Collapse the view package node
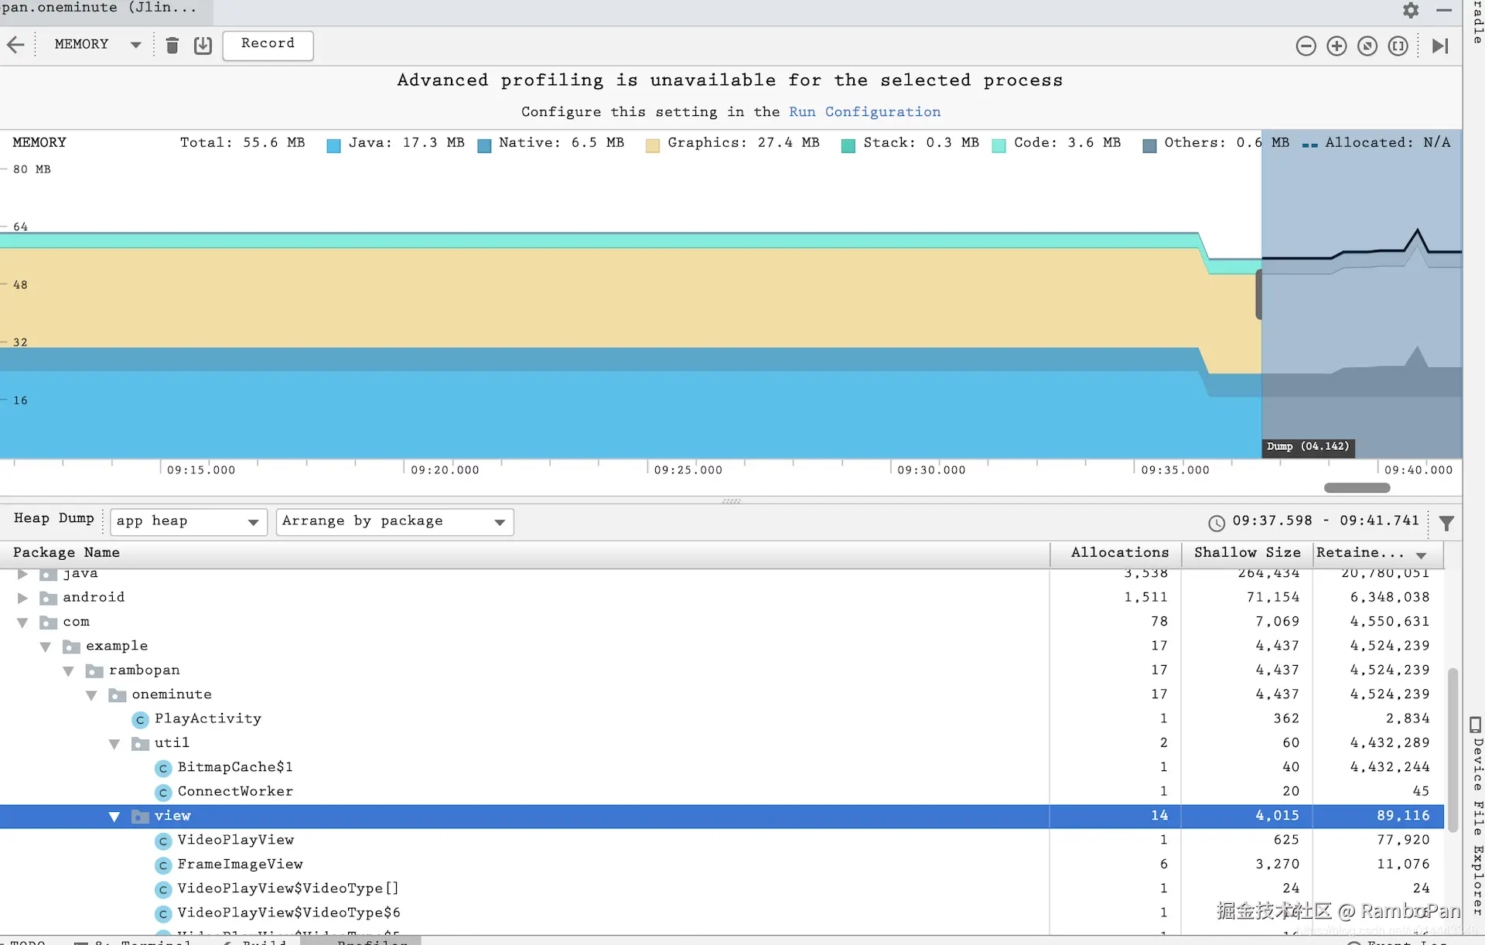Viewport: 1485px width, 945px height. [114, 817]
